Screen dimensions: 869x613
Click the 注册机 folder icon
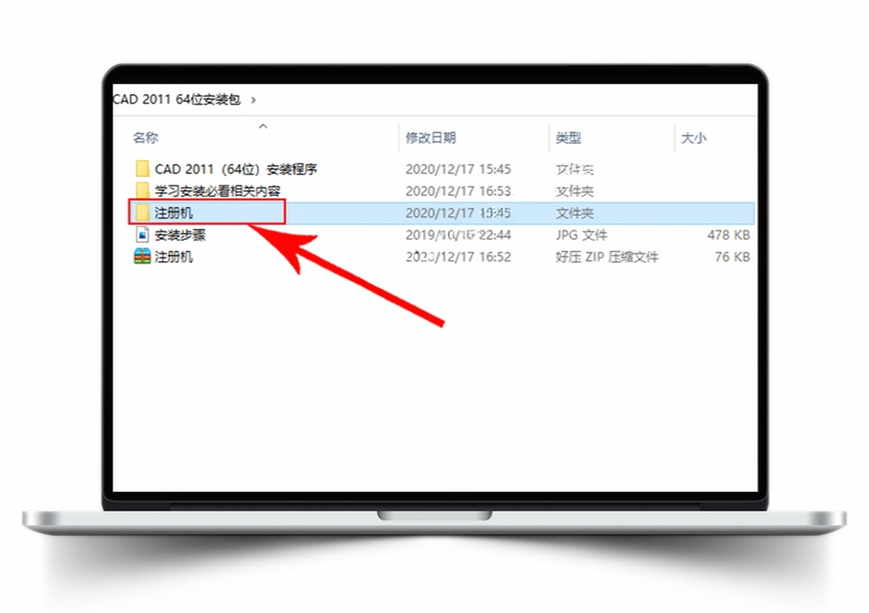(143, 212)
